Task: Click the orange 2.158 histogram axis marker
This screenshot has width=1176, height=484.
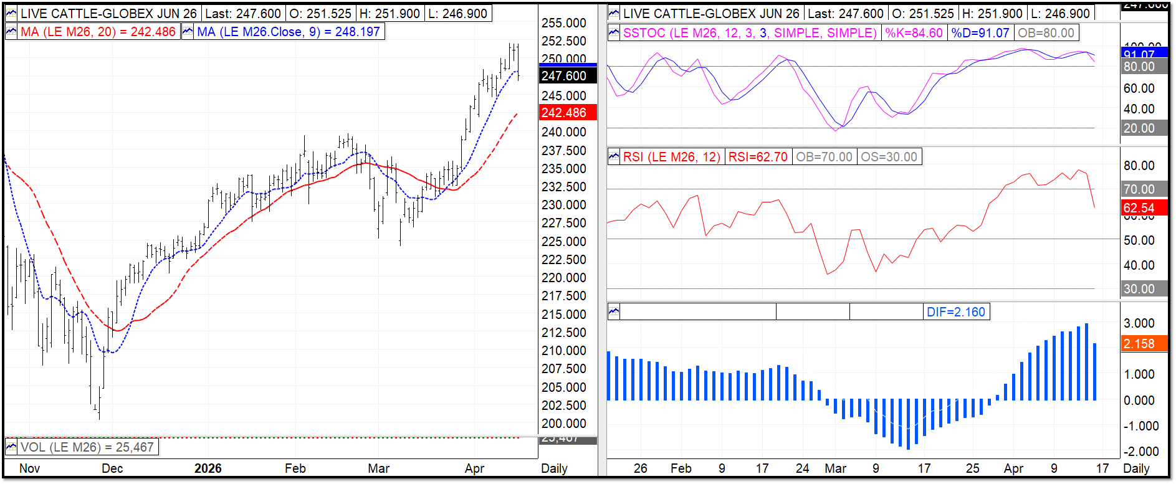Action: [x=1144, y=344]
